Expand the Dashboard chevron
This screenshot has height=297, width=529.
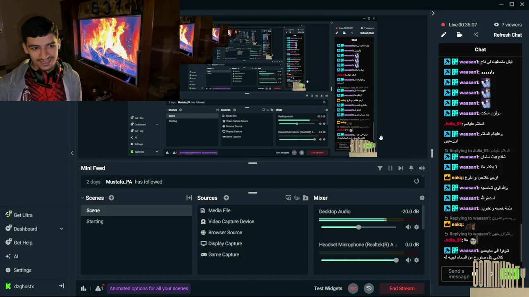[x=62, y=229]
